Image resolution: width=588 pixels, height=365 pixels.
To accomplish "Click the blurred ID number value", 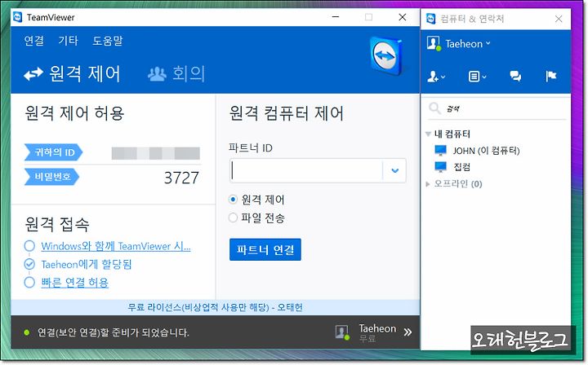I will pyautogui.click(x=156, y=153).
